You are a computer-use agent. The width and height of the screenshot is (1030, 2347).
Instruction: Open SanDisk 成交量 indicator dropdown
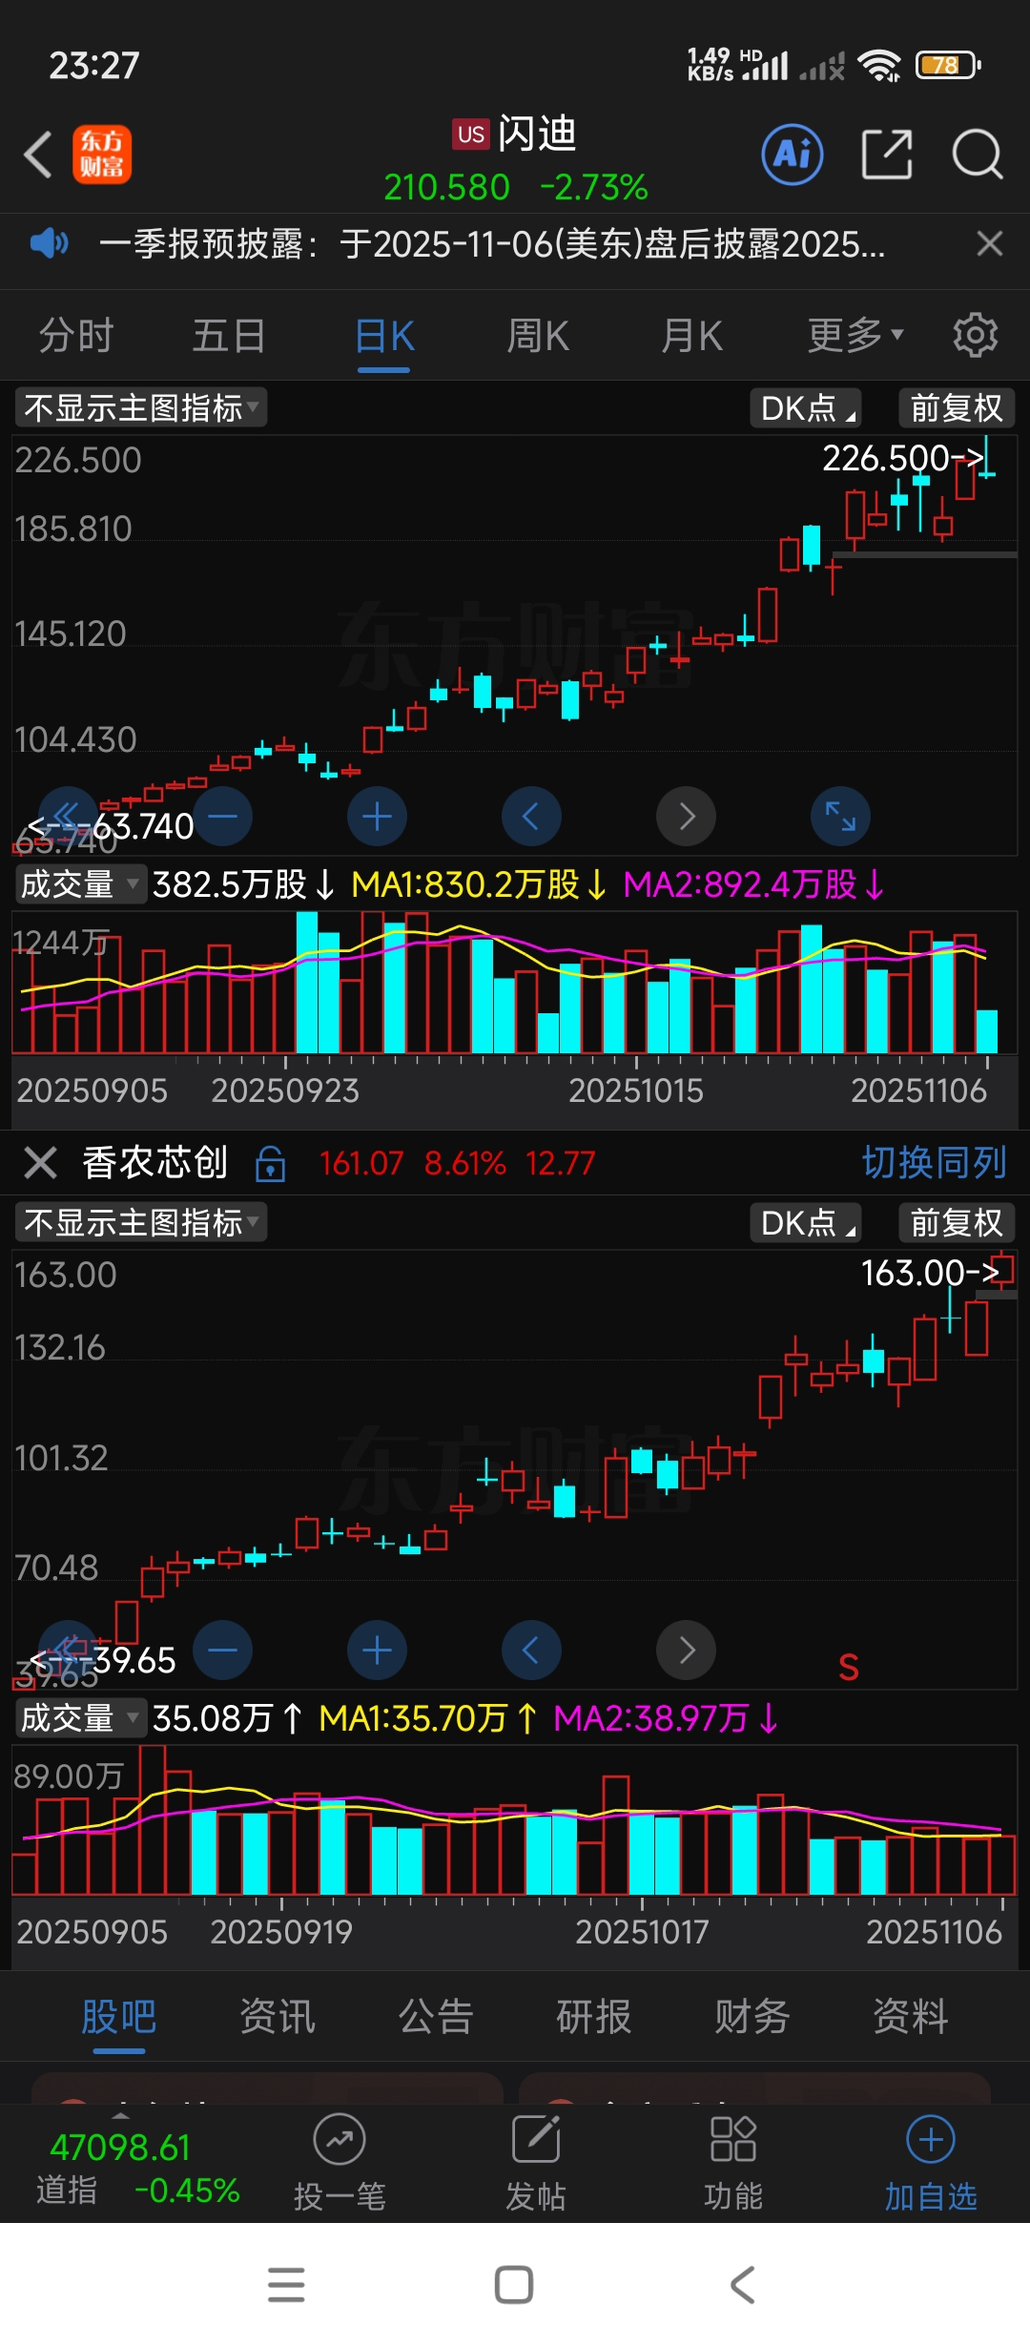80,884
